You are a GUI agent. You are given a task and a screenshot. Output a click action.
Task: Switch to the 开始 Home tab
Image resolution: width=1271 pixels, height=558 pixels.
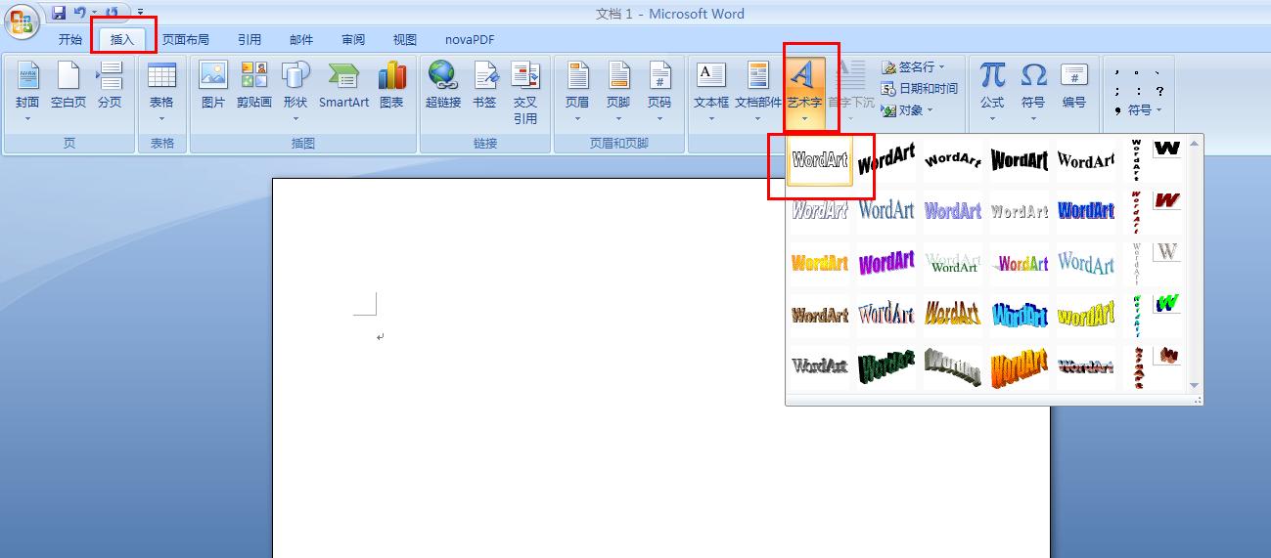click(x=70, y=40)
